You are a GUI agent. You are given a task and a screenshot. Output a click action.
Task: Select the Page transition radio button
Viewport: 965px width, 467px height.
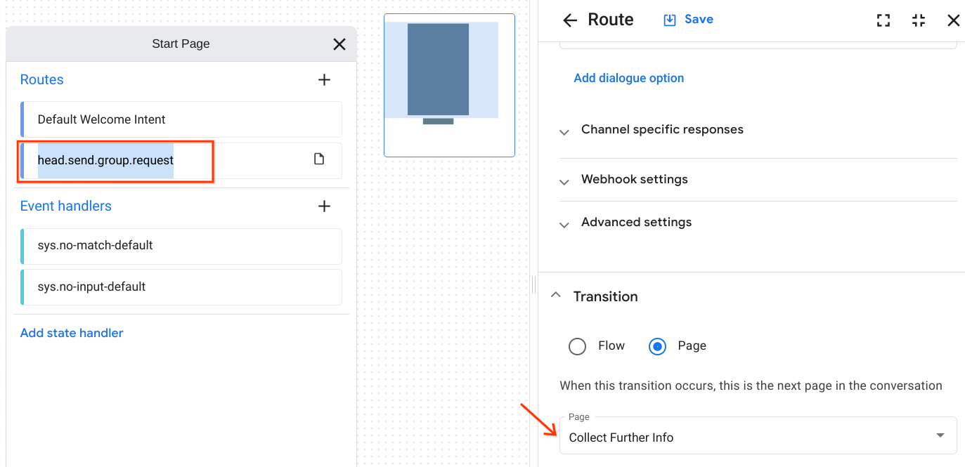tap(657, 346)
